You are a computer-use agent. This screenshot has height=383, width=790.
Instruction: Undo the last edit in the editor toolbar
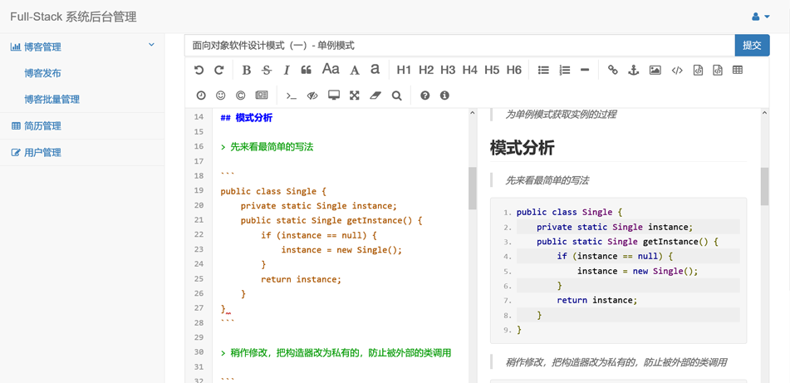pos(199,70)
